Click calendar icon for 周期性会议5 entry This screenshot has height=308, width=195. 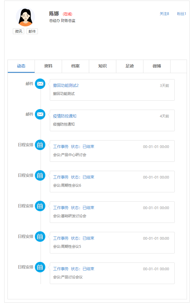pyautogui.click(x=40, y=237)
